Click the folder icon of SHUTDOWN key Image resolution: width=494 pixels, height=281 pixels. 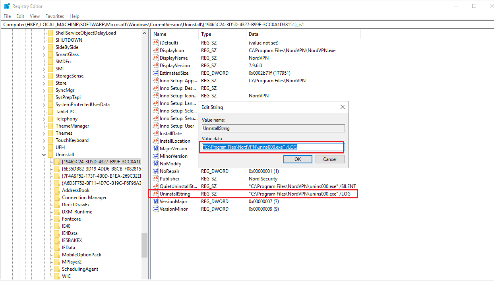click(50, 40)
